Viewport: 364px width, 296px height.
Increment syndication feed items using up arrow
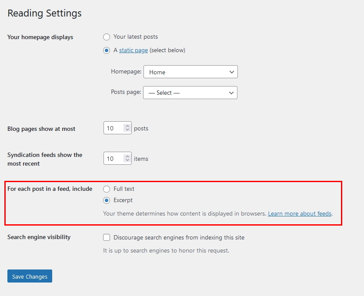[x=127, y=156]
